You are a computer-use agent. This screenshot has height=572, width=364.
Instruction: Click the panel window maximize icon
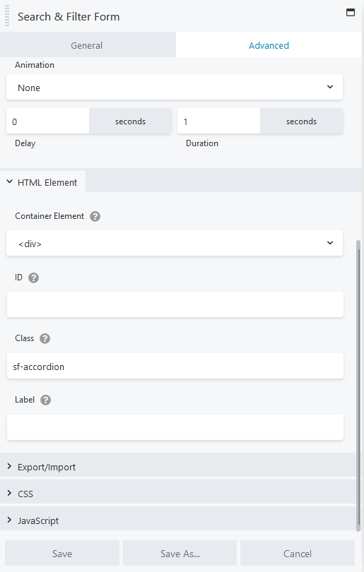[350, 13]
